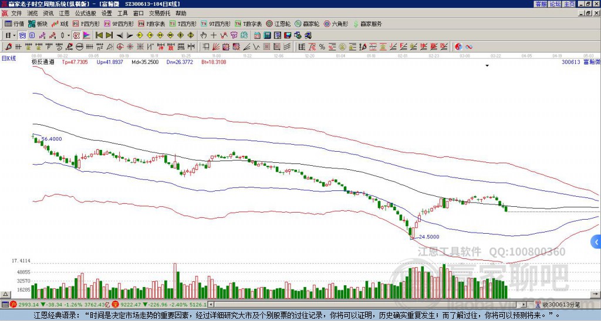This screenshot has width=601, height=321.
Task: Select the hand pan tool
Action: pyautogui.click(x=203, y=36)
